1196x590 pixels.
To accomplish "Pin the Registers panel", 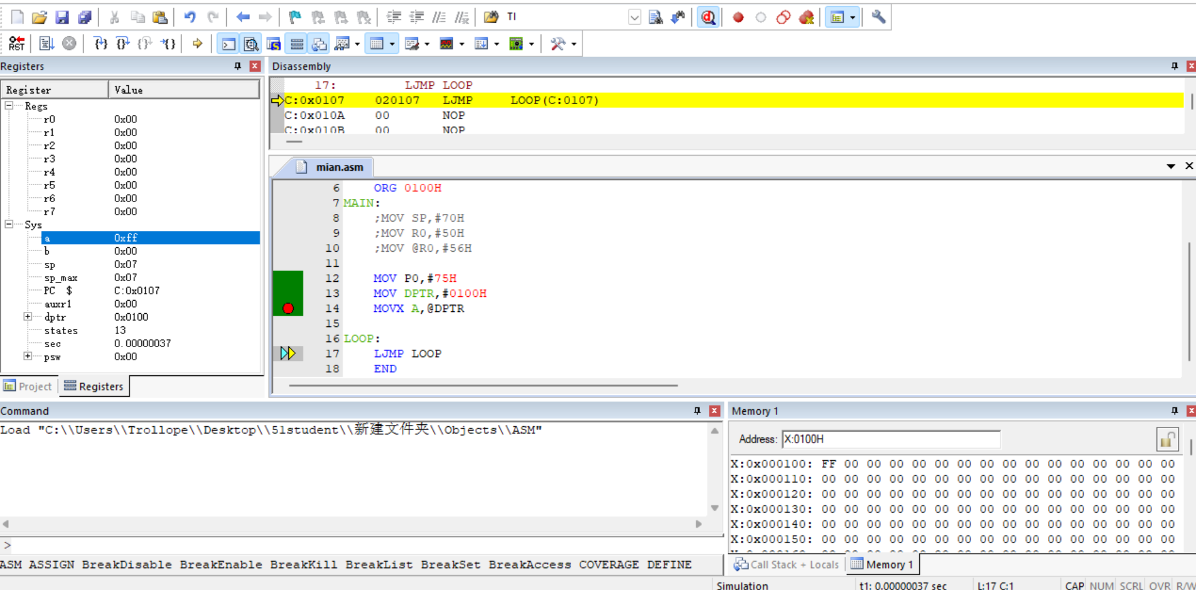I will pyautogui.click(x=237, y=66).
